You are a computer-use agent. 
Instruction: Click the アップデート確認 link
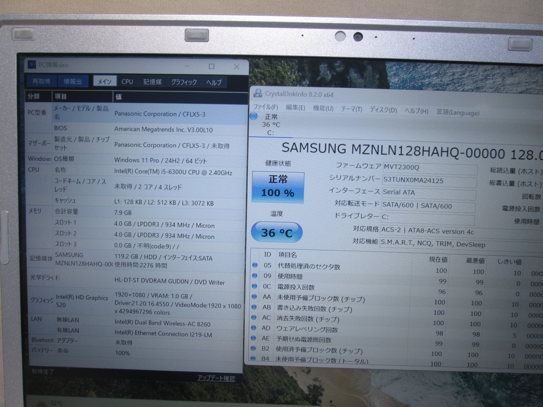click(216, 378)
